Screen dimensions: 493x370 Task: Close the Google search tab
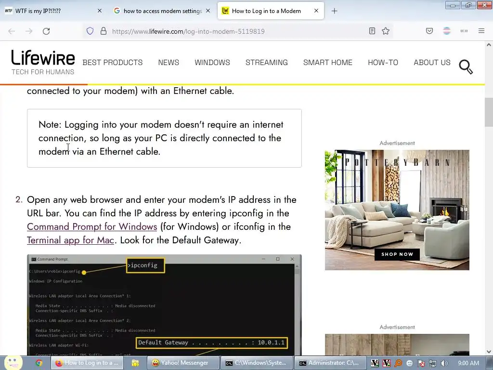point(208,11)
